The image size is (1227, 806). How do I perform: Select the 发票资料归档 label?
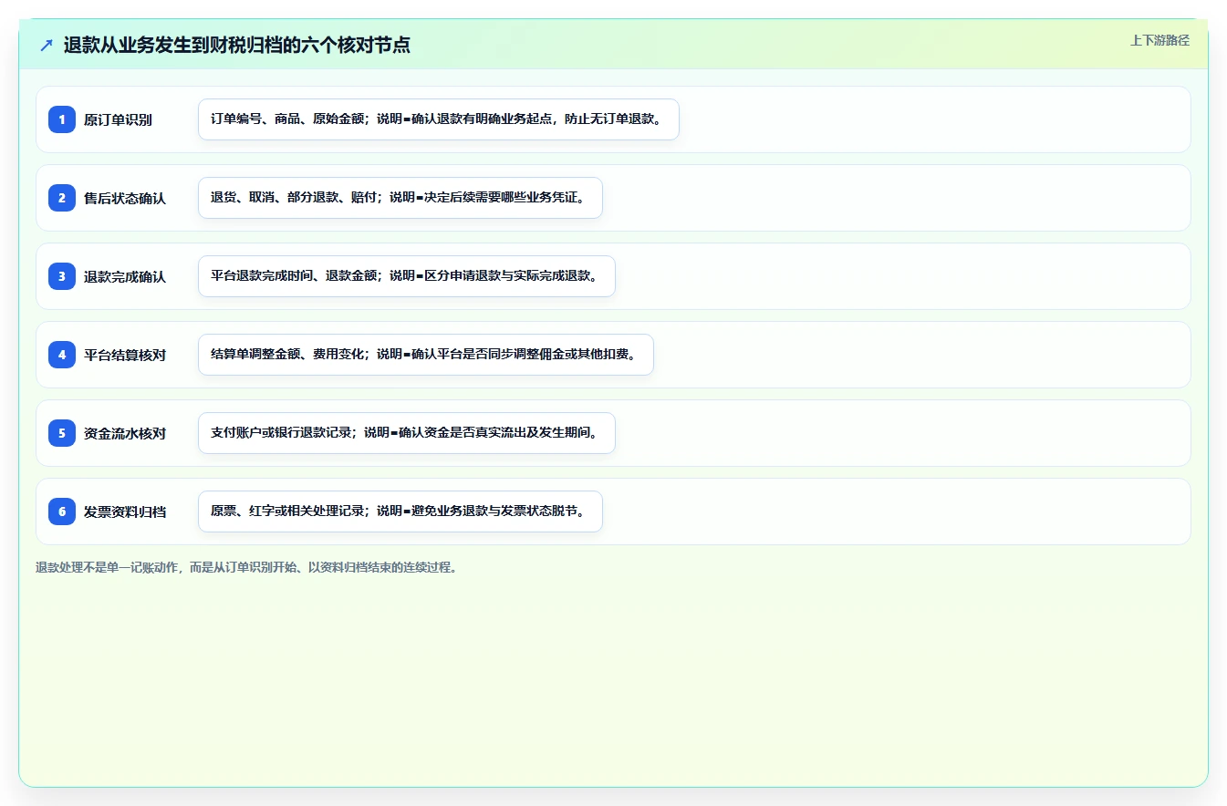[x=125, y=511]
